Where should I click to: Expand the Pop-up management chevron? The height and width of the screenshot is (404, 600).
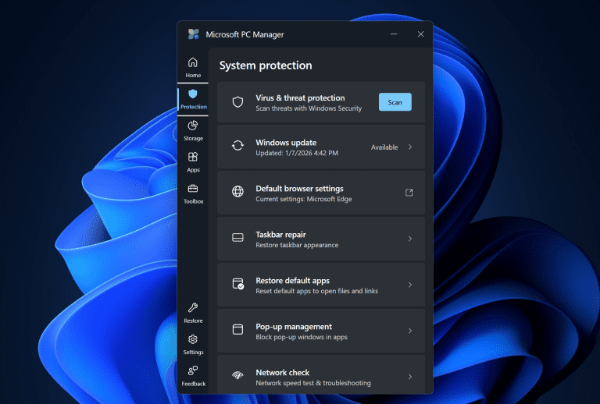coord(410,331)
